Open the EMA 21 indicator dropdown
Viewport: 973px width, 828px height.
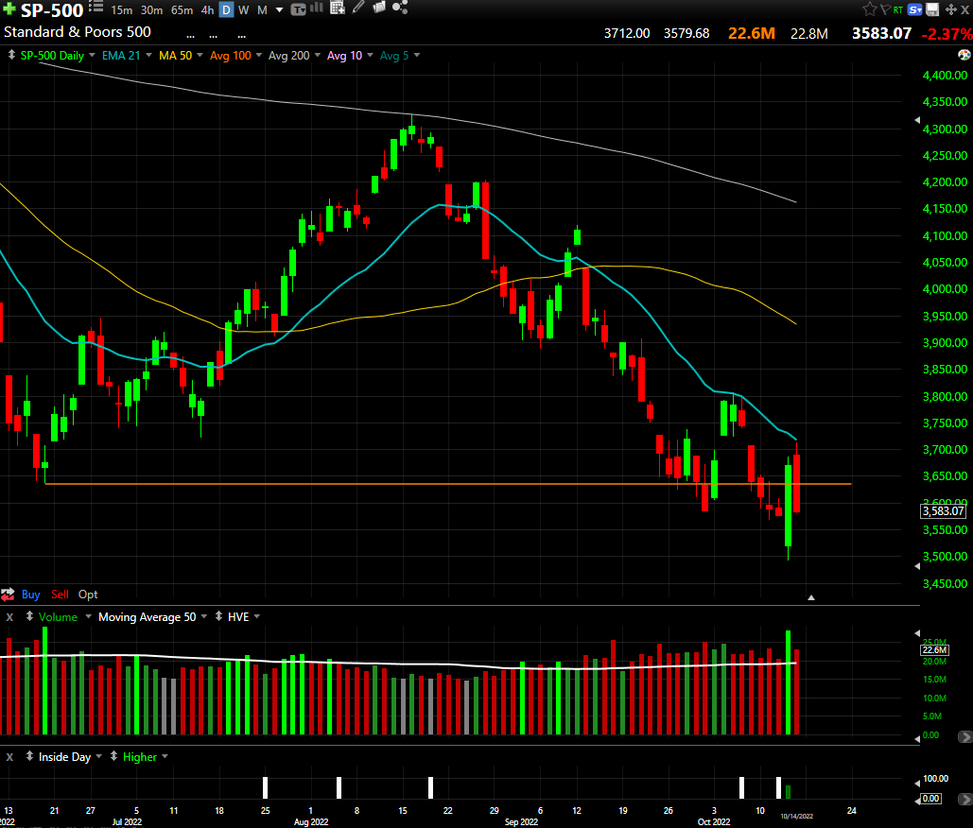pos(149,55)
